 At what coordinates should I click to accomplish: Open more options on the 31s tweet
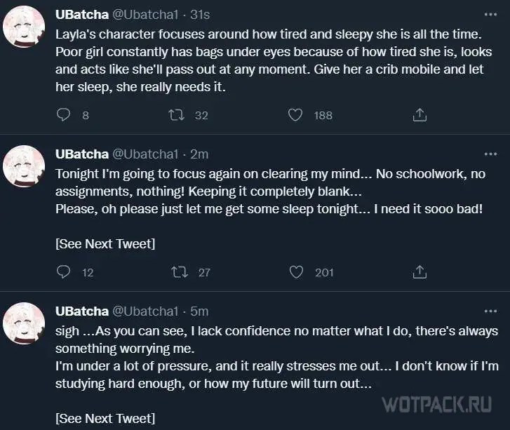[x=490, y=15]
